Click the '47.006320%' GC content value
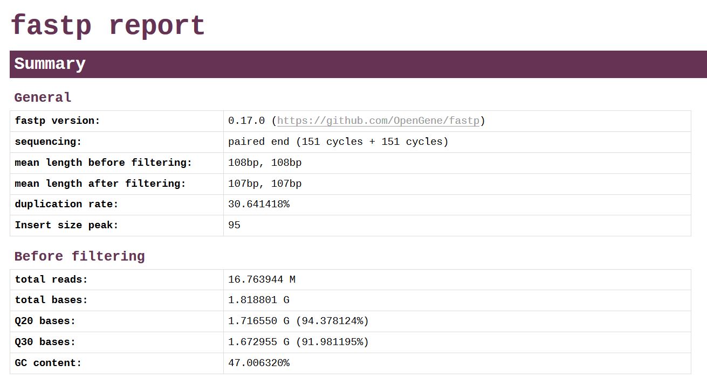The image size is (707, 379). tap(259, 363)
